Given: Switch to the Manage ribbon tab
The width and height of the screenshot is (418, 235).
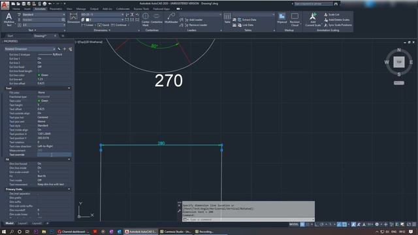Looking at the screenshot, I should (x=81, y=8).
